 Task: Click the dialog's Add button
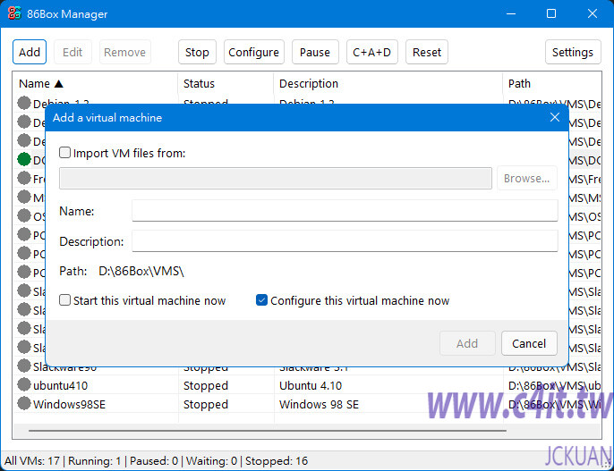[467, 343]
